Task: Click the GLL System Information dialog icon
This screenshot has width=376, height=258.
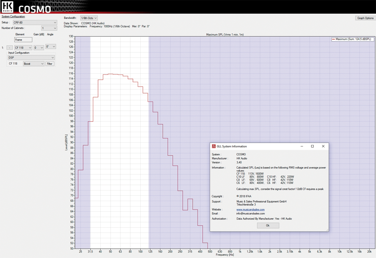Action: [x=214, y=146]
